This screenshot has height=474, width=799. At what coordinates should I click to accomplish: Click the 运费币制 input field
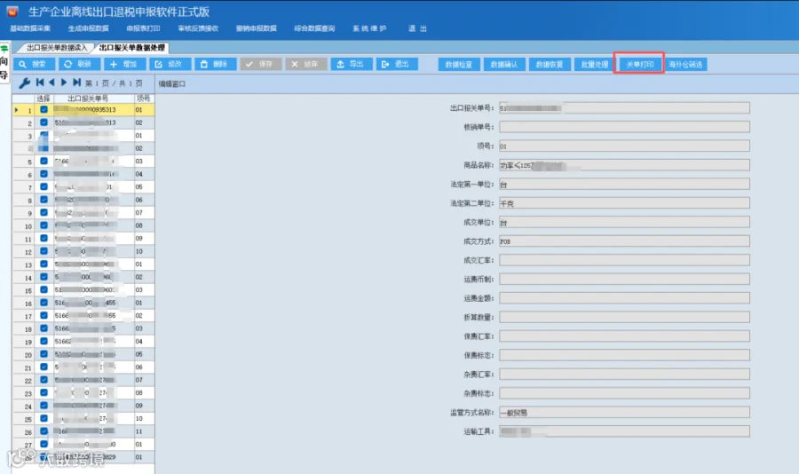point(624,280)
